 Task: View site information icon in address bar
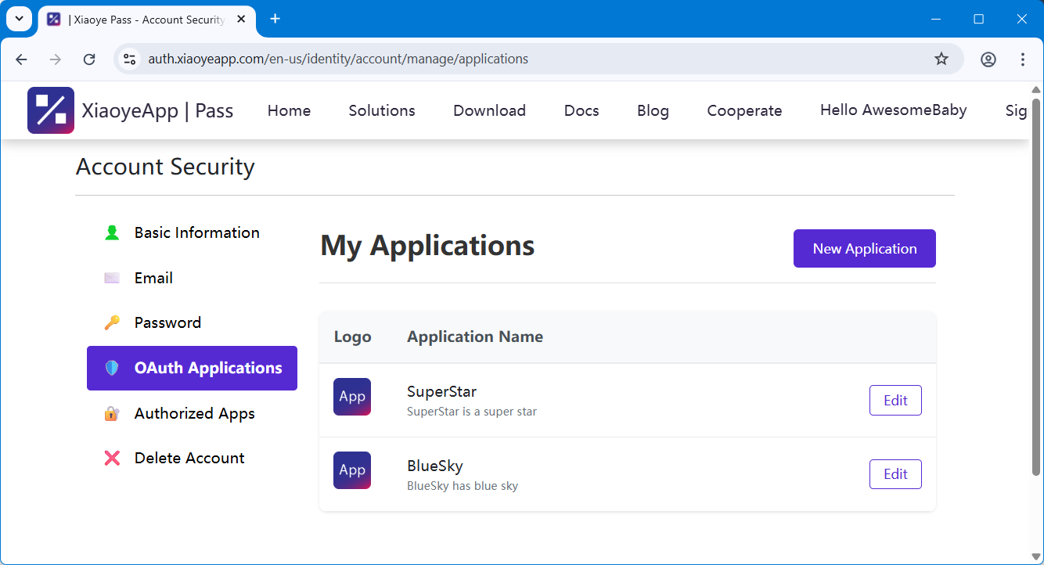click(x=130, y=59)
